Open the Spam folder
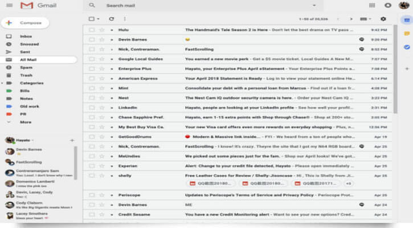The image size is (413, 228). coord(26,67)
